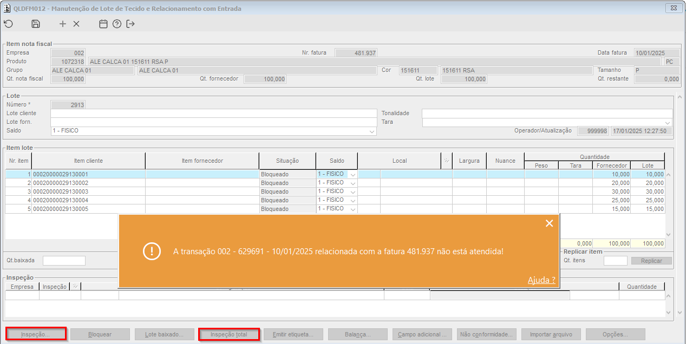Click the Não conformidade... button
This screenshot has width=686, height=344.
(x=487, y=334)
